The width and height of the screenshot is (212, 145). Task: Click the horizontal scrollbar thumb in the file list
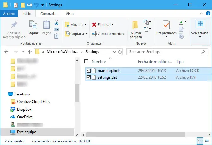click(x=136, y=135)
